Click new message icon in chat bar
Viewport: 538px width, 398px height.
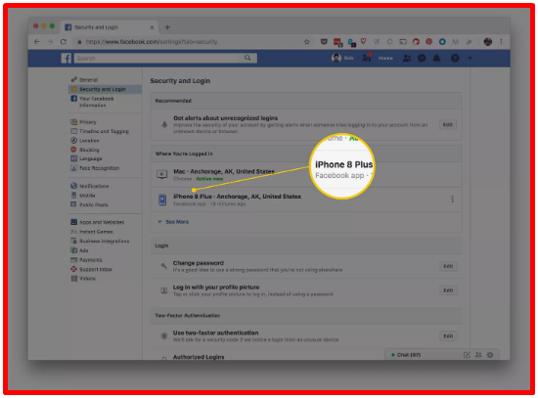pos(467,355)
